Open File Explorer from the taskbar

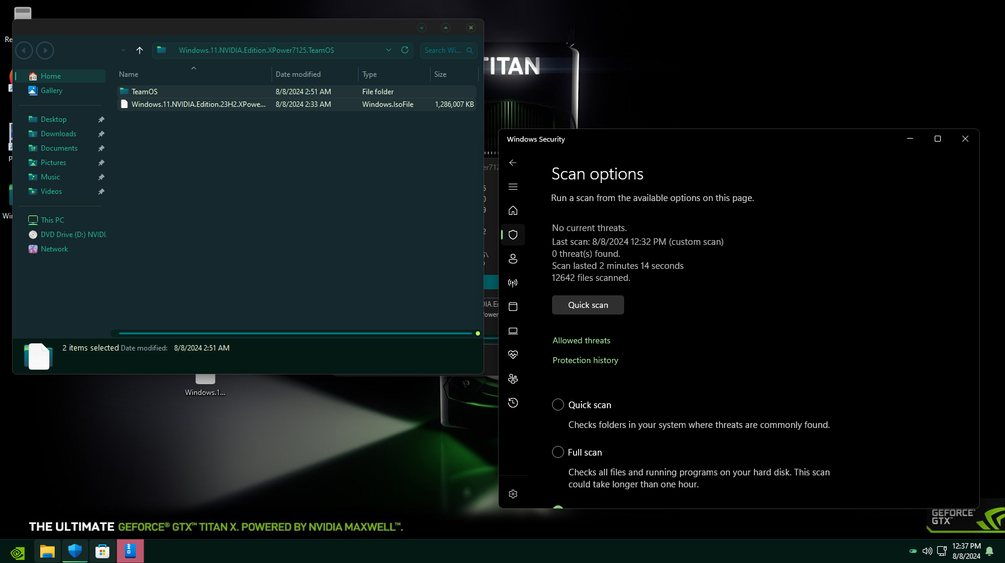(x=47, y=551)
